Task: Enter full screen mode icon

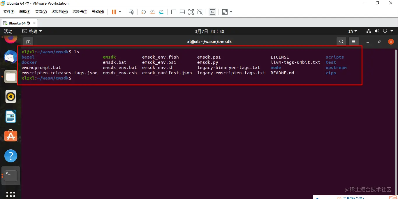Action: click(191, 12)
